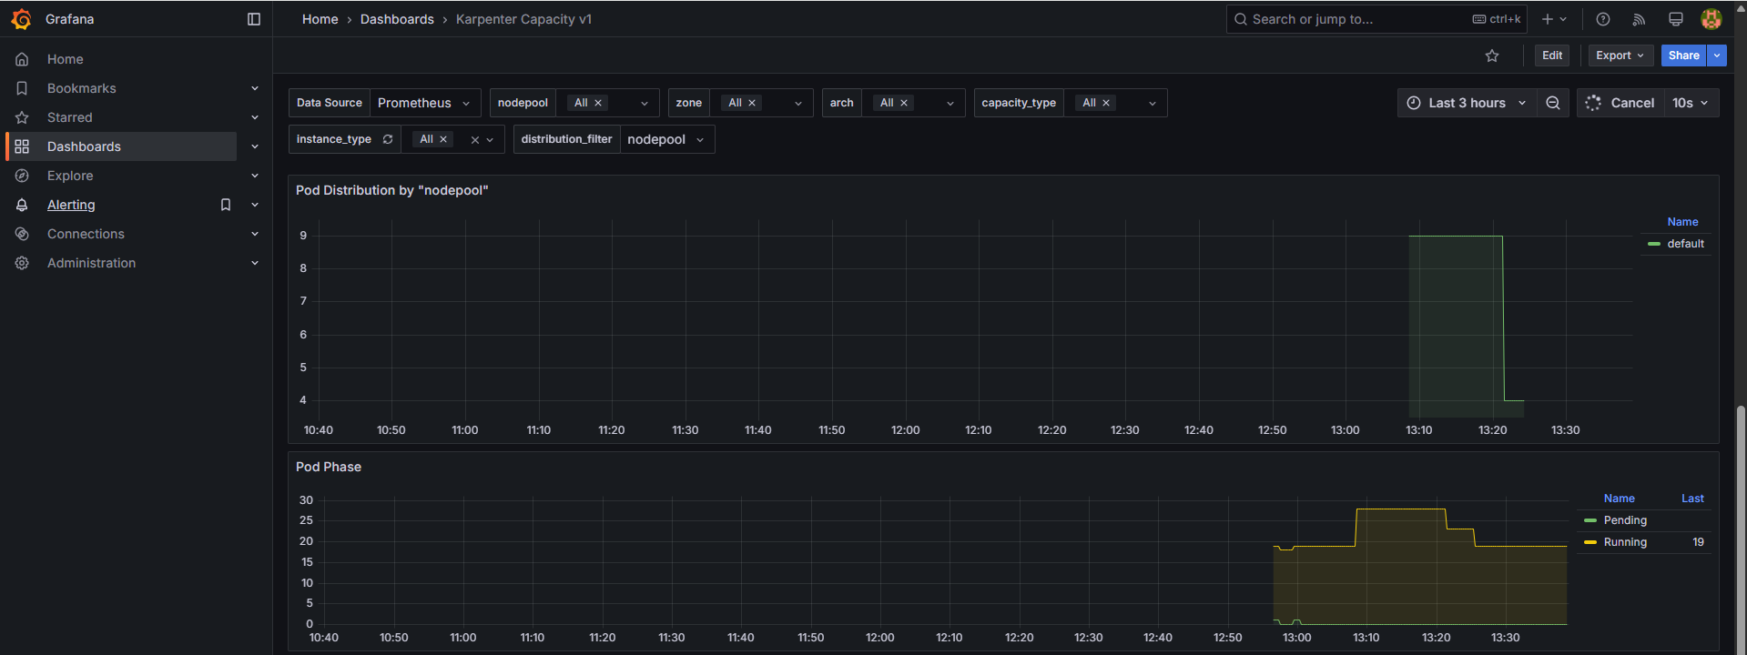Click the Pending green color swatch
This screenshot has width=1747, height=655.
click(x=1590, y=520)
